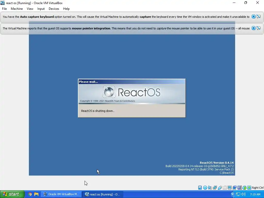The height and width of the screenshot is (198, 264).
Task: Click the network adapters indicator icon
Action: click(215, 188)
